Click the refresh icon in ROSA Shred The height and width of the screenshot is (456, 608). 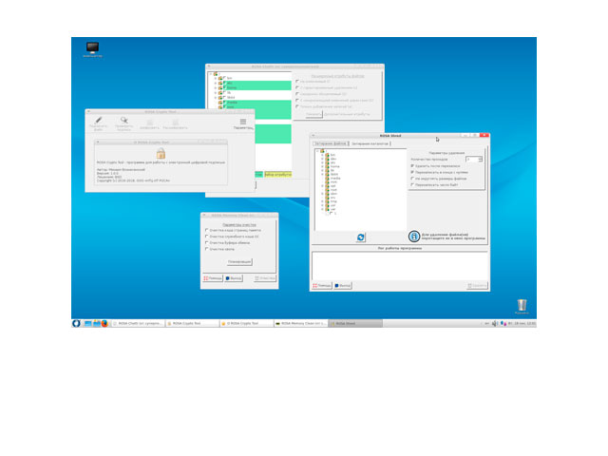click(x=361, y=237)
